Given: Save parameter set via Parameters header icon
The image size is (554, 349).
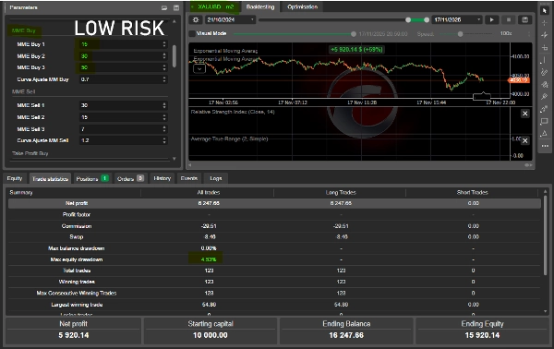Looking at the screenshot, I should point(176,7).
